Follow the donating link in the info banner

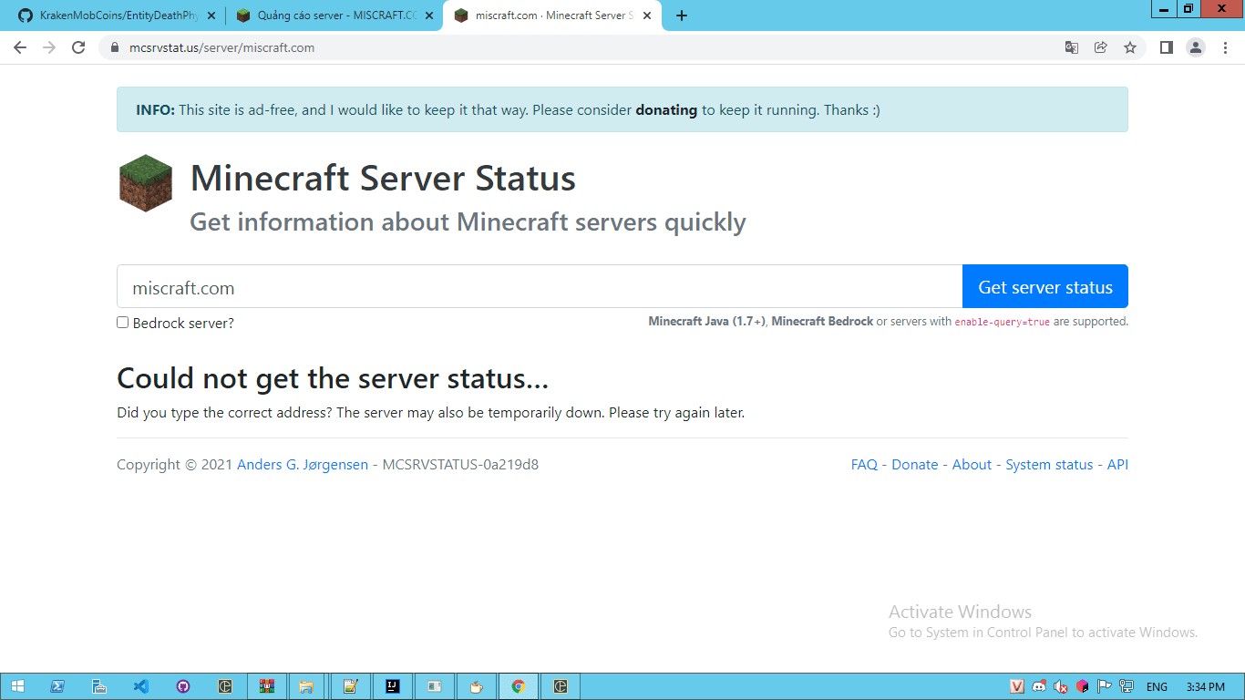tap(666, 110)
